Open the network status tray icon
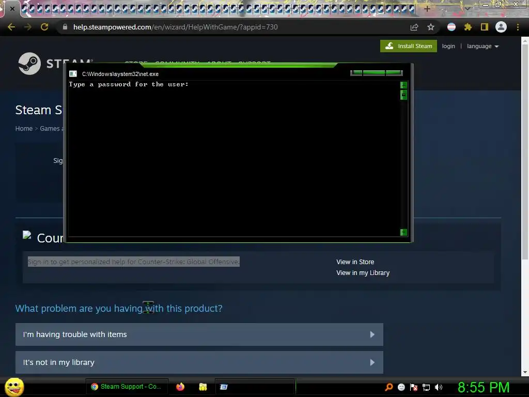The image size is (529, 397). click(426, 387)
